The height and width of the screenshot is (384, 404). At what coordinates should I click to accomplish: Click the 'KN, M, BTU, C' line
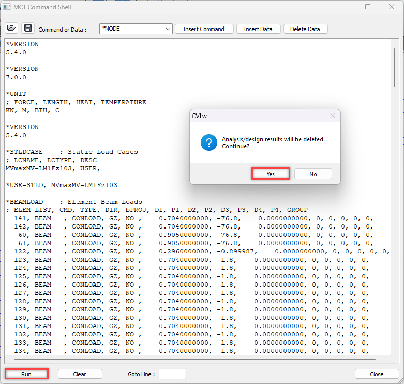point(33,110)
